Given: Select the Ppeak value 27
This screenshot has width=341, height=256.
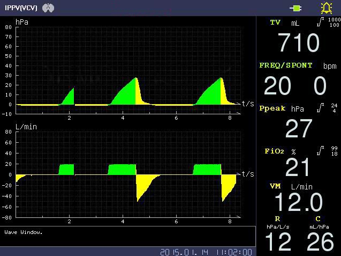Looking at the screenshot, I should click(x=298, y=129).
